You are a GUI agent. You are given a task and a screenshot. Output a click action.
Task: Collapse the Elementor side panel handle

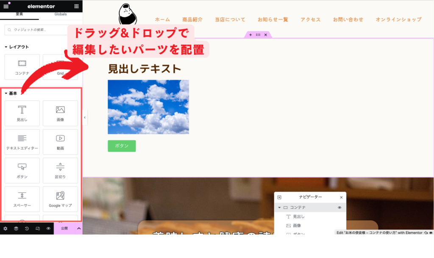tap(85, 117)
